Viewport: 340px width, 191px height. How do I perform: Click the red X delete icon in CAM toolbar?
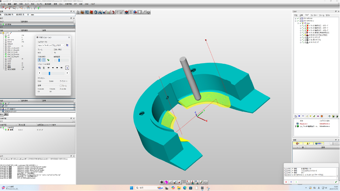click(299, 116)
